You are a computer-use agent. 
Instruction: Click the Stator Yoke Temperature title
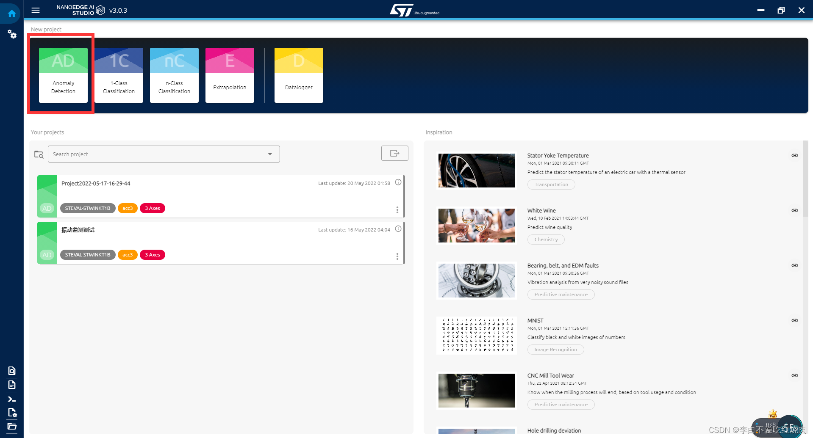(558, 155)
